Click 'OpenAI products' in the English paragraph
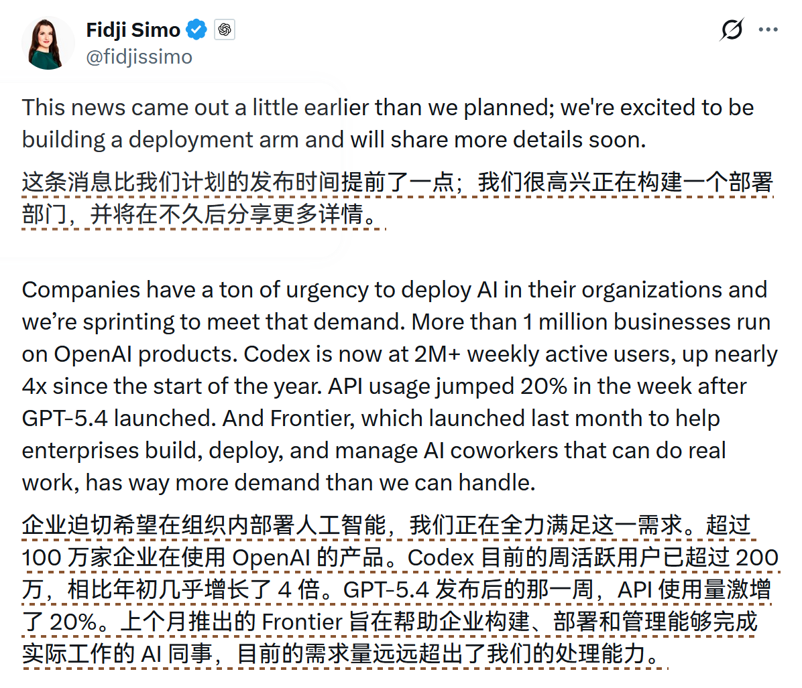Image resolution: width=802 pixels, height=688 pixels. click(145, 354)
